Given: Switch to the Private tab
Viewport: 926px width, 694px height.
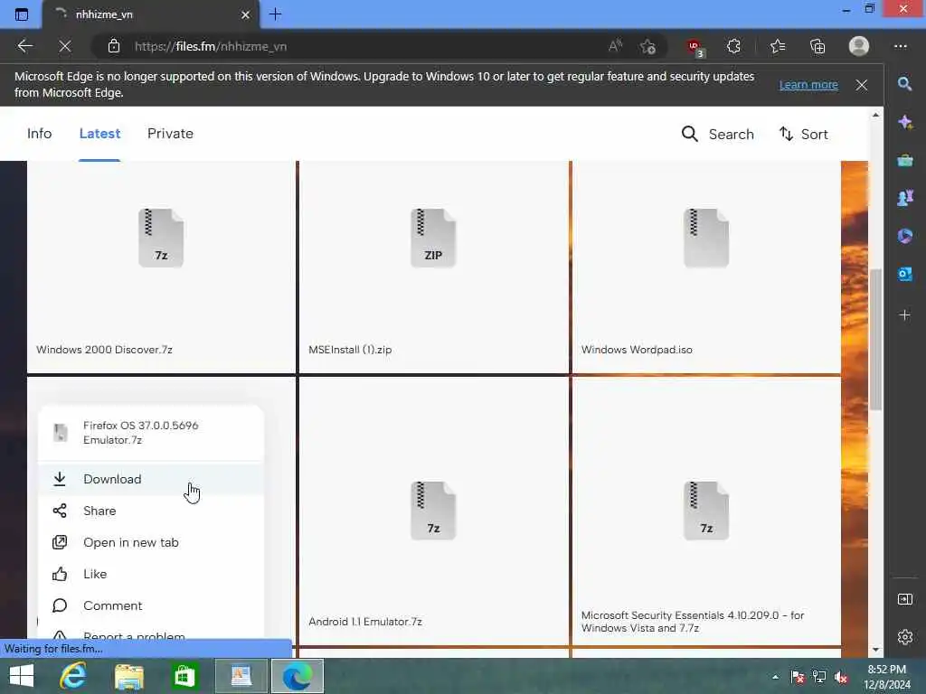Looking at the screenshot, I should pyautogui.click(x=170, y=134).
